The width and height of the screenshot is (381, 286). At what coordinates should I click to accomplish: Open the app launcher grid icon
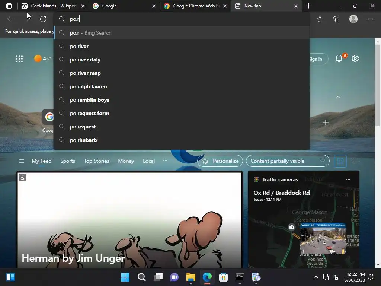coord(19,58)
